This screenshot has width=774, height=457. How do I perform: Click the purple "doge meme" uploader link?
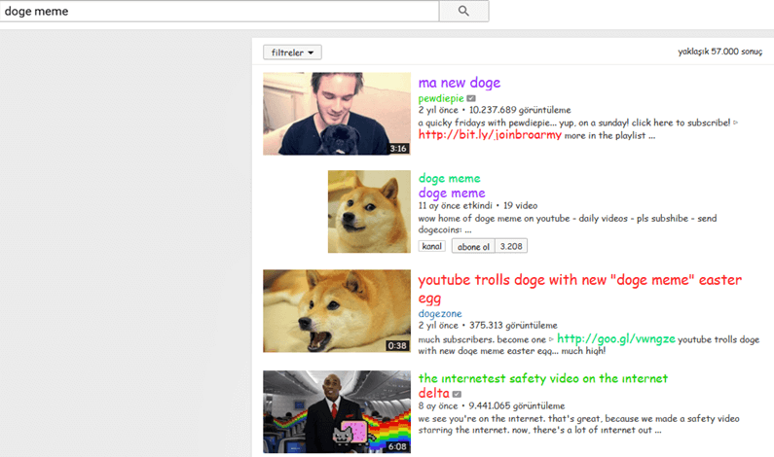(x=451, y=193)
